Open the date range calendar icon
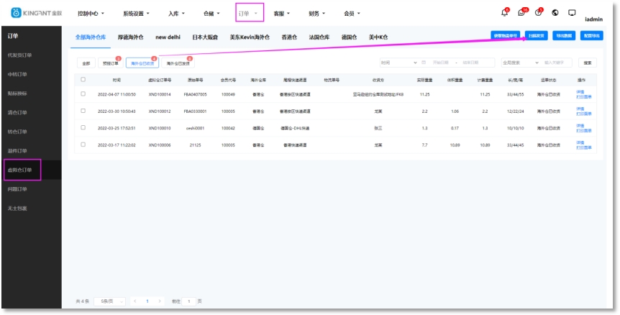 tap(424, 63)
